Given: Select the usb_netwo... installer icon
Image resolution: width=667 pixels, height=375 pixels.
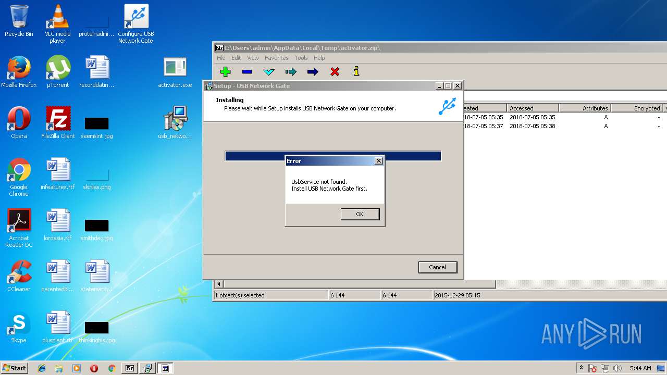Looking at the screenshot, I should pyautogui.click(x=175, y=123).
